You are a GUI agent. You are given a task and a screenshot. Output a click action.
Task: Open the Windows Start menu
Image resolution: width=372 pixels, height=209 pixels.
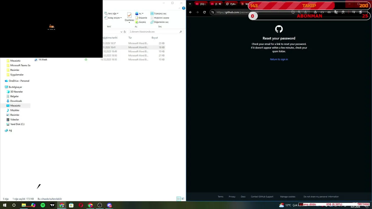click(x=4, y=205)
